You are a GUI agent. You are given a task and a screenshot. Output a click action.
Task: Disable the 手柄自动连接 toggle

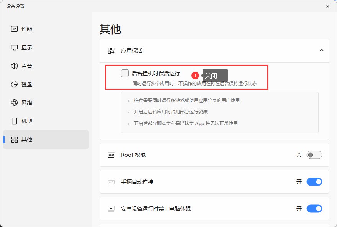tap(314, 182)
